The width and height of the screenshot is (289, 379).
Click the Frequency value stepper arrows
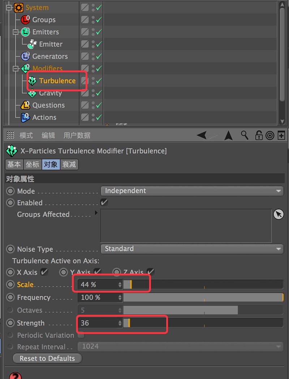coord(120,297)
